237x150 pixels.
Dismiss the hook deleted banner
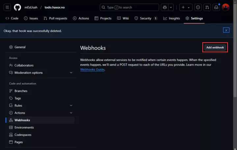point(226,30)
